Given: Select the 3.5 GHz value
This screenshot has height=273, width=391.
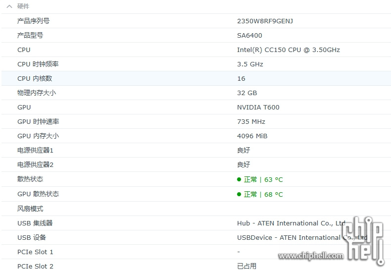Looking at the screenshot, I should pyautogui.click(x=250, y=64).
